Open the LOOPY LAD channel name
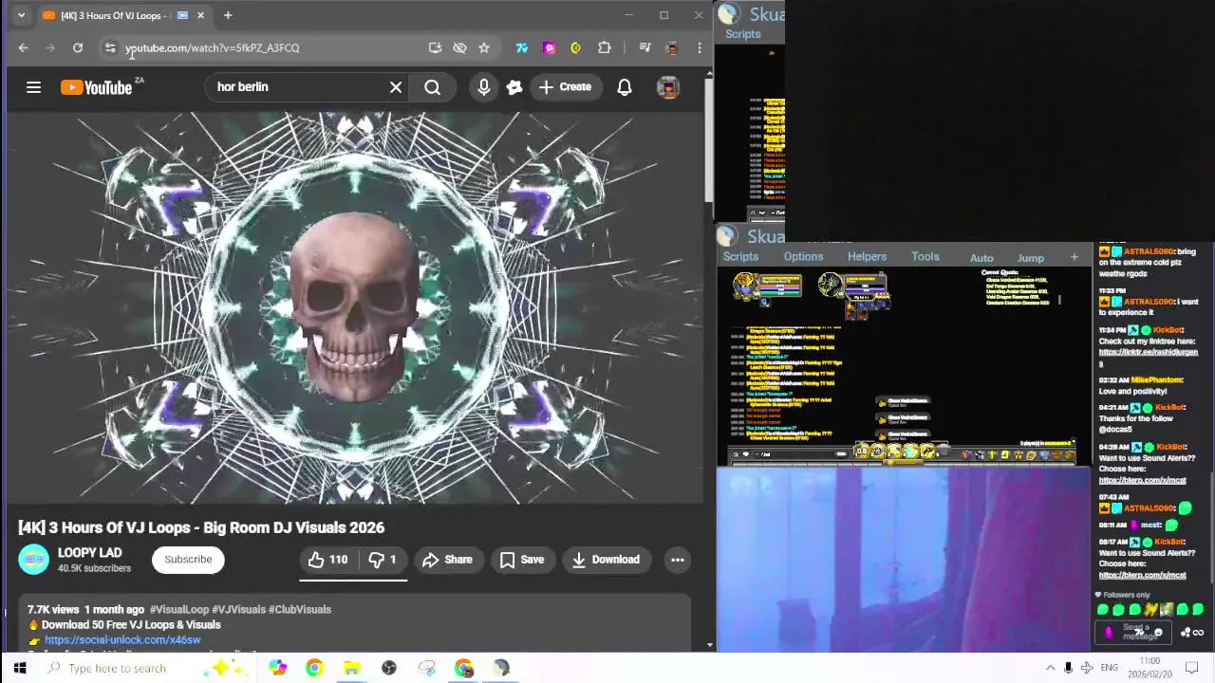 pyautogui.click(x=90, y=552)
